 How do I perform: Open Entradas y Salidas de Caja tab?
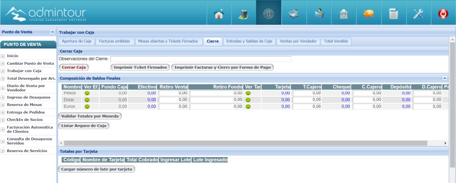tap(249, 41)
